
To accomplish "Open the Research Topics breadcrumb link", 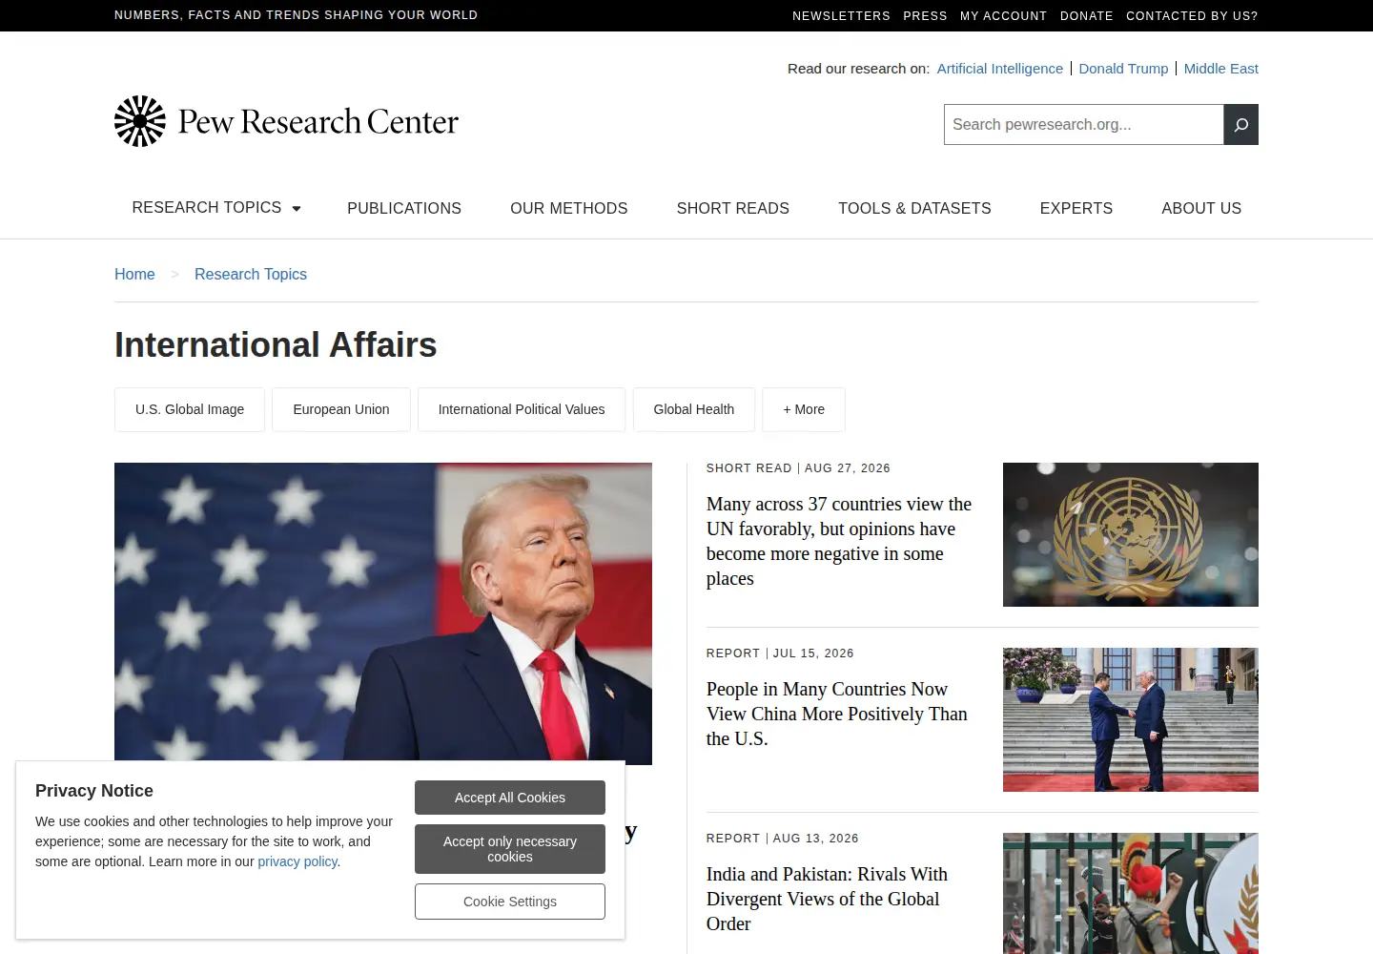I will [251, 275].
